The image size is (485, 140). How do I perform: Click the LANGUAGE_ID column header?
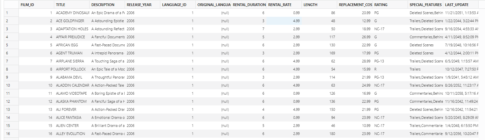click(x=177, y=5)
